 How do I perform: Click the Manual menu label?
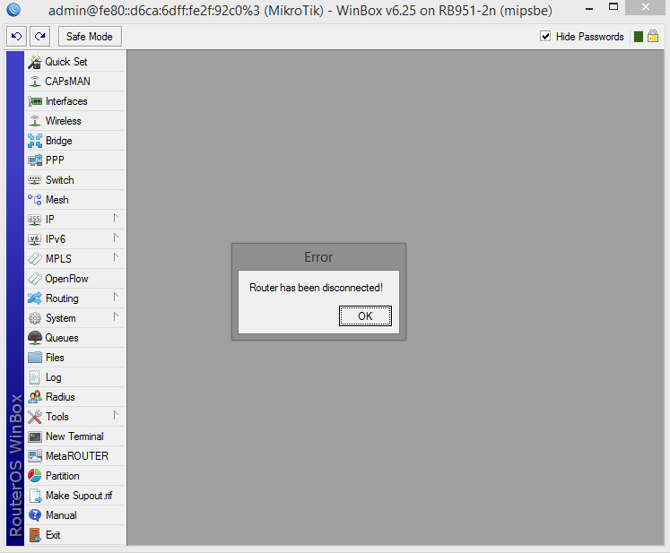pos(61,515)
